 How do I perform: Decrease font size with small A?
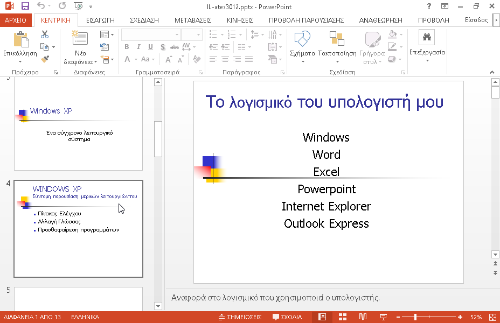(180, 59)
